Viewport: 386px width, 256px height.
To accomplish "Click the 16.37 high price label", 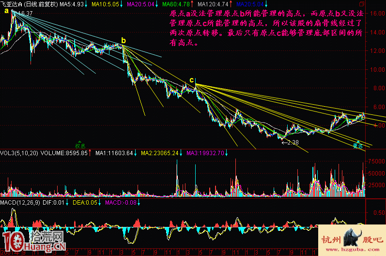I will pyautogui.click(x=25, y=13).
